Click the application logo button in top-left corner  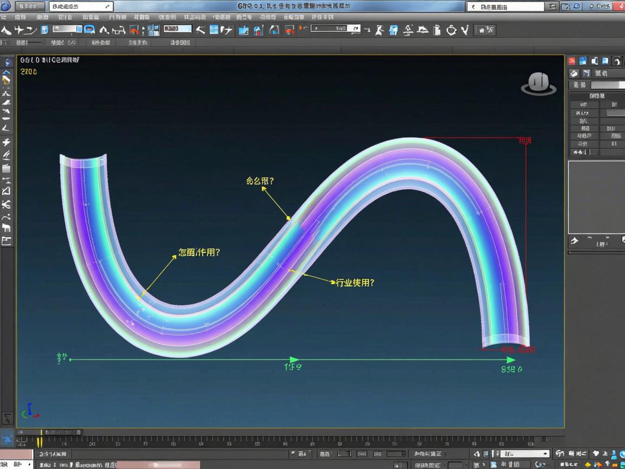tap(7, 6)
